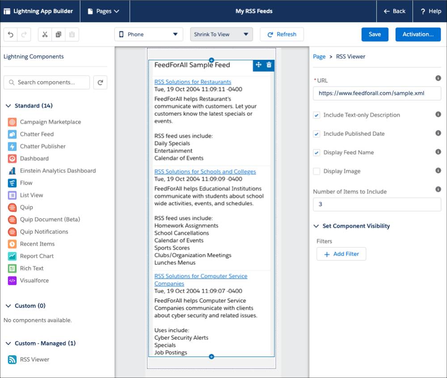Image resolution: width=447 pixels, height=378 pixels.
Task: Refresh the component list icon
Action: [100, 82]
